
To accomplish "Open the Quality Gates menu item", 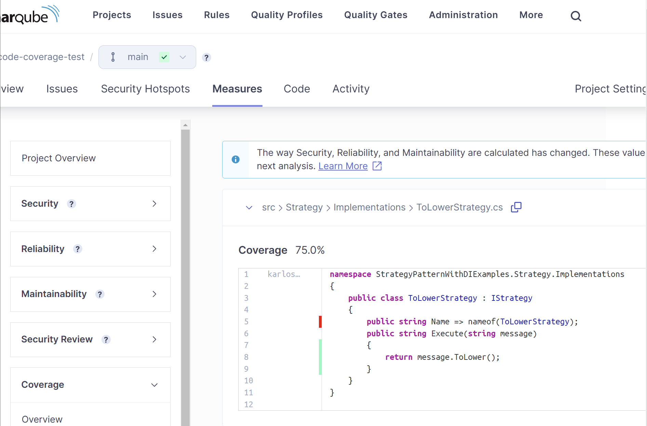I will 376,15.
